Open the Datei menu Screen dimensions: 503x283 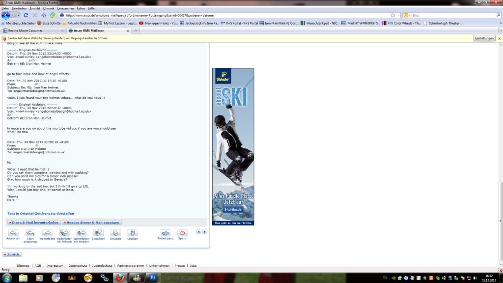[5, 8]
